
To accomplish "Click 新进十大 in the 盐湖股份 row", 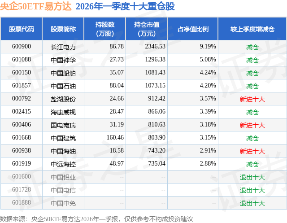I will click(252, 99).
